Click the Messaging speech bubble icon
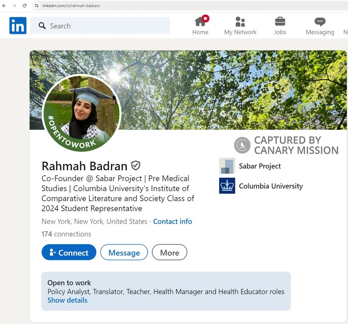The image size is (348, 324). pyautogui.click(x=320, y=21)
